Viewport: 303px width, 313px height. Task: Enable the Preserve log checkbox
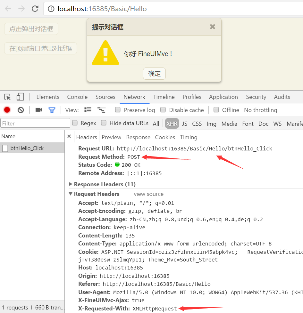point(118,109)
